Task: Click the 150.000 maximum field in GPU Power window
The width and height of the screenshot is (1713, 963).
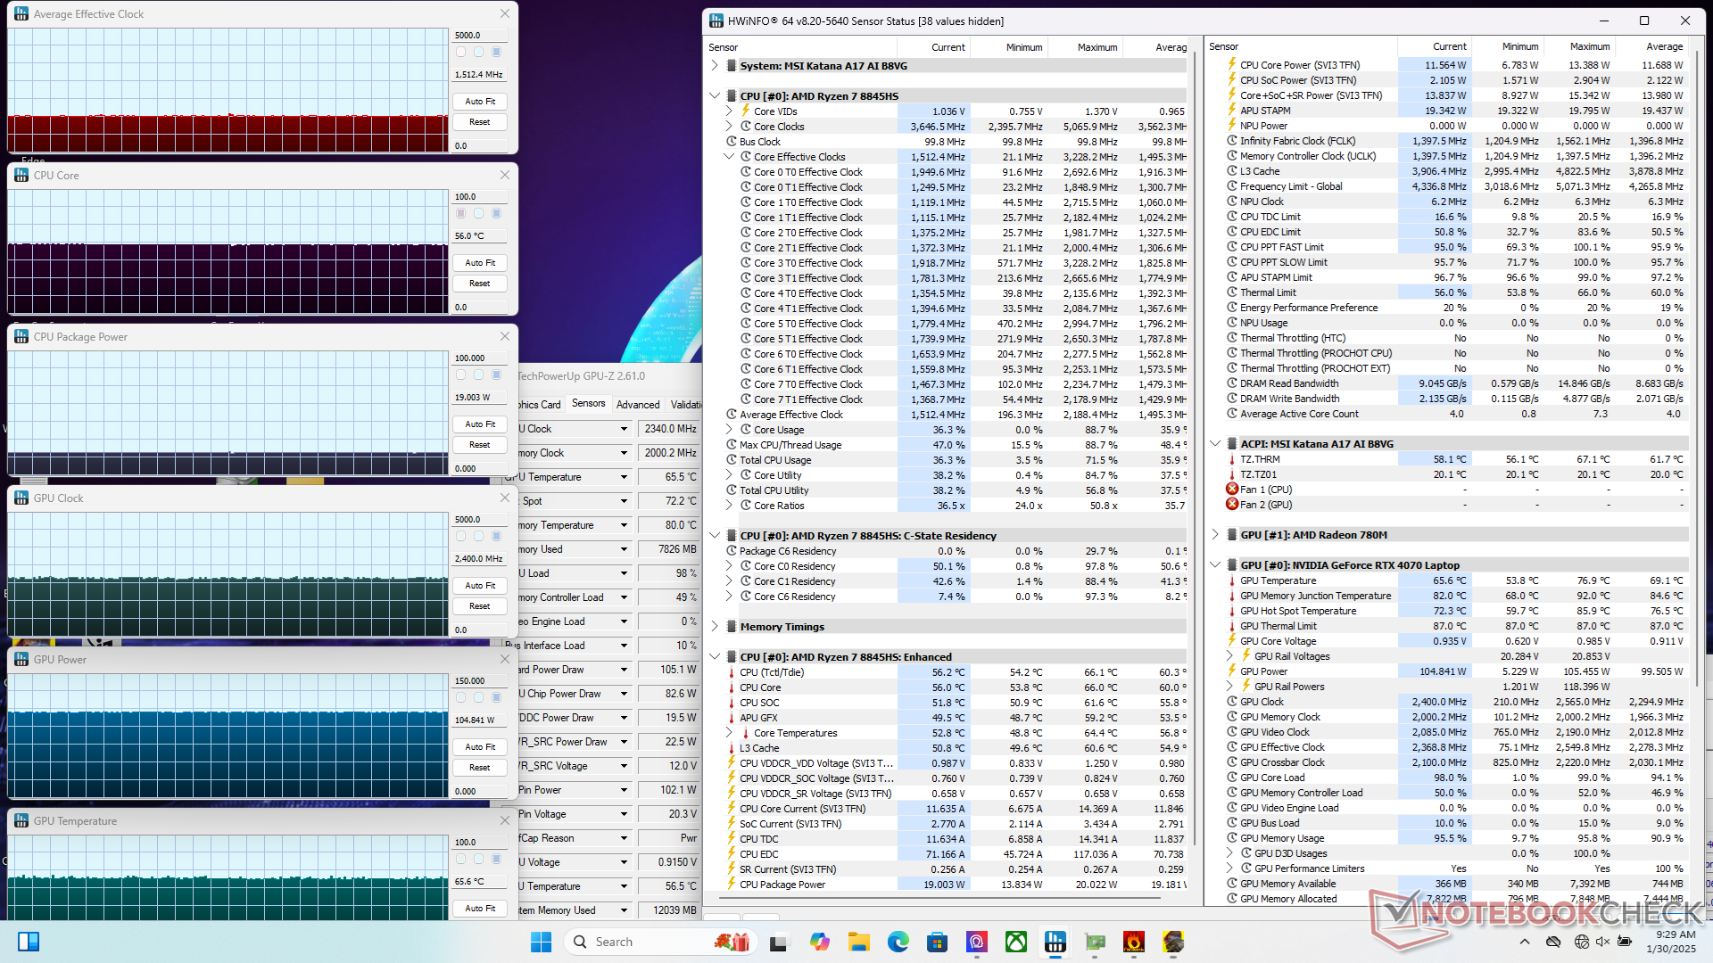Action: [480, 681]
